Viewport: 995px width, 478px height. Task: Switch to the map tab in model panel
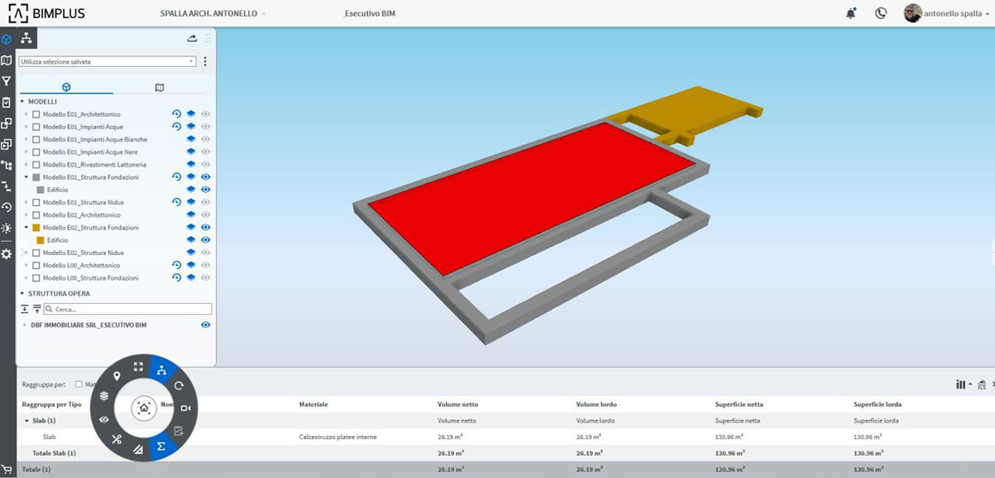click(x=159, y=87)
